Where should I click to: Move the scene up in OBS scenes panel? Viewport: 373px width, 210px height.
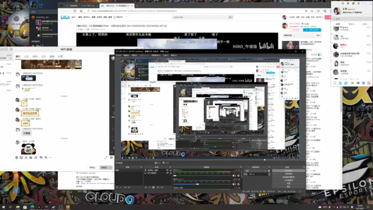pos(125,188)
